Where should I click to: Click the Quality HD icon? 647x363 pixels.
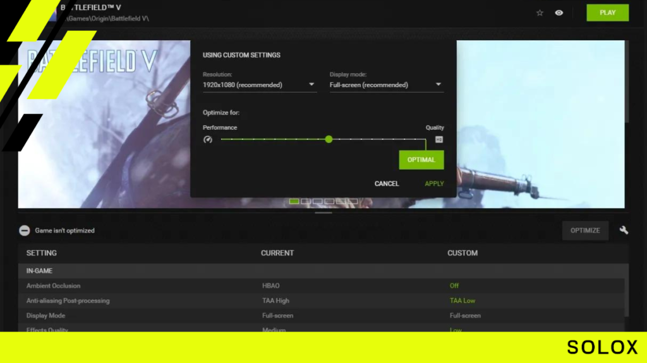click(439, 139)
